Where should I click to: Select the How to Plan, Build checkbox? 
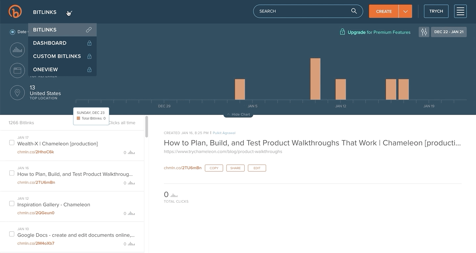tap(12, 173)
